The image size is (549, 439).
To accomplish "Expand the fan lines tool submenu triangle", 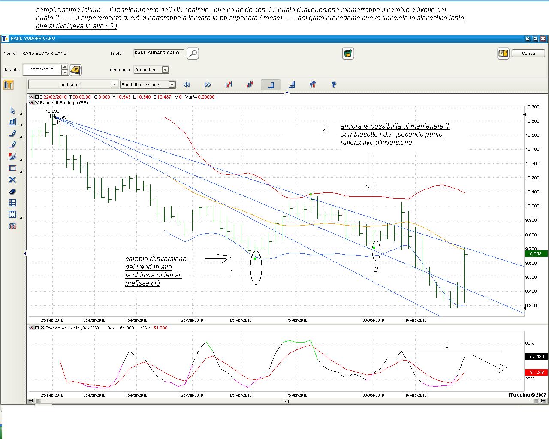I will 20,160.
